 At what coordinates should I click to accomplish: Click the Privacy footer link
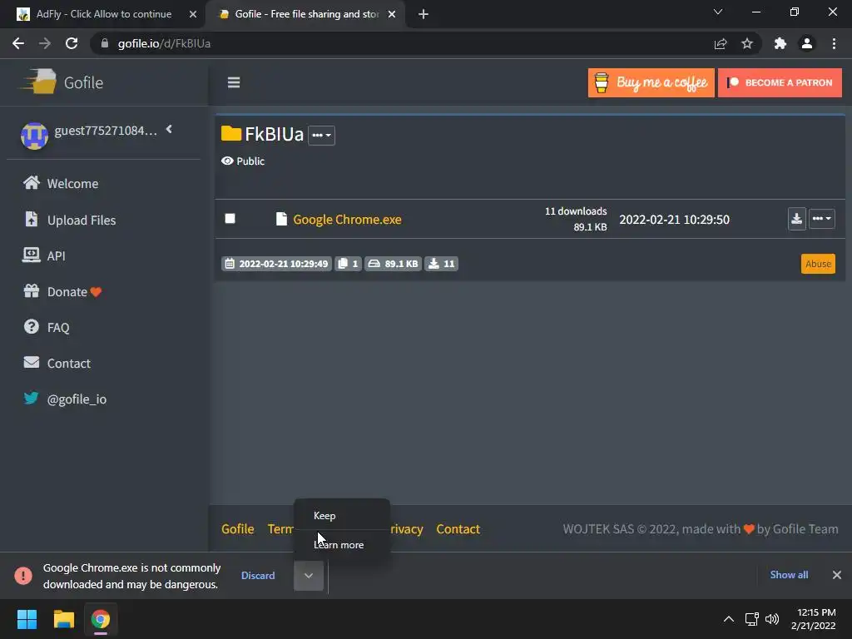click(x=406, y=529)
